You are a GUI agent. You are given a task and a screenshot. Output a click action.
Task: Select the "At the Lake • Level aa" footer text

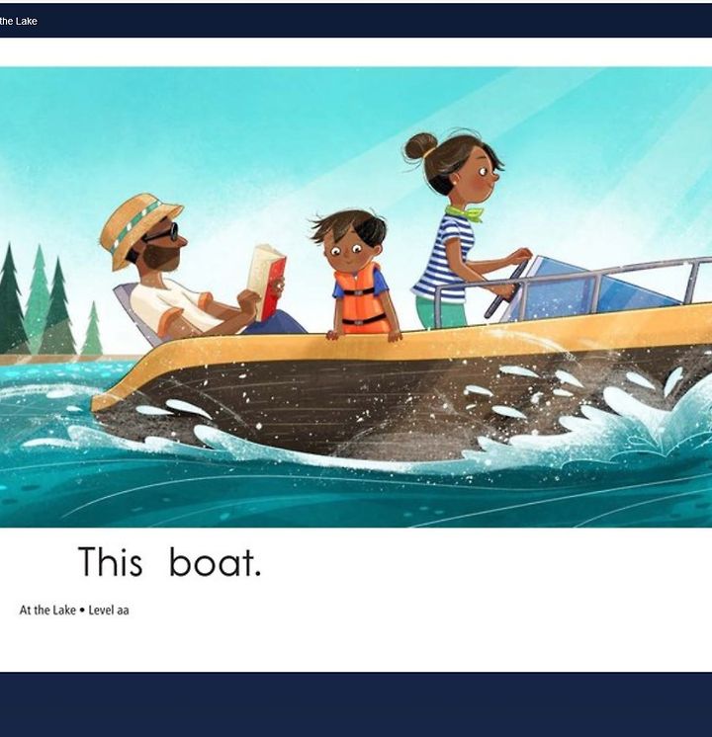(x=74, y=611)
